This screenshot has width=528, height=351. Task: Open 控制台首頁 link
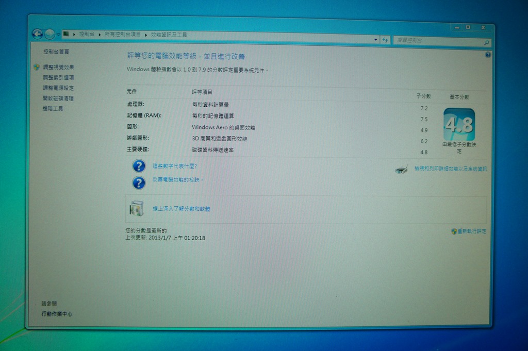pyautogui.click(x=56, y=52)
